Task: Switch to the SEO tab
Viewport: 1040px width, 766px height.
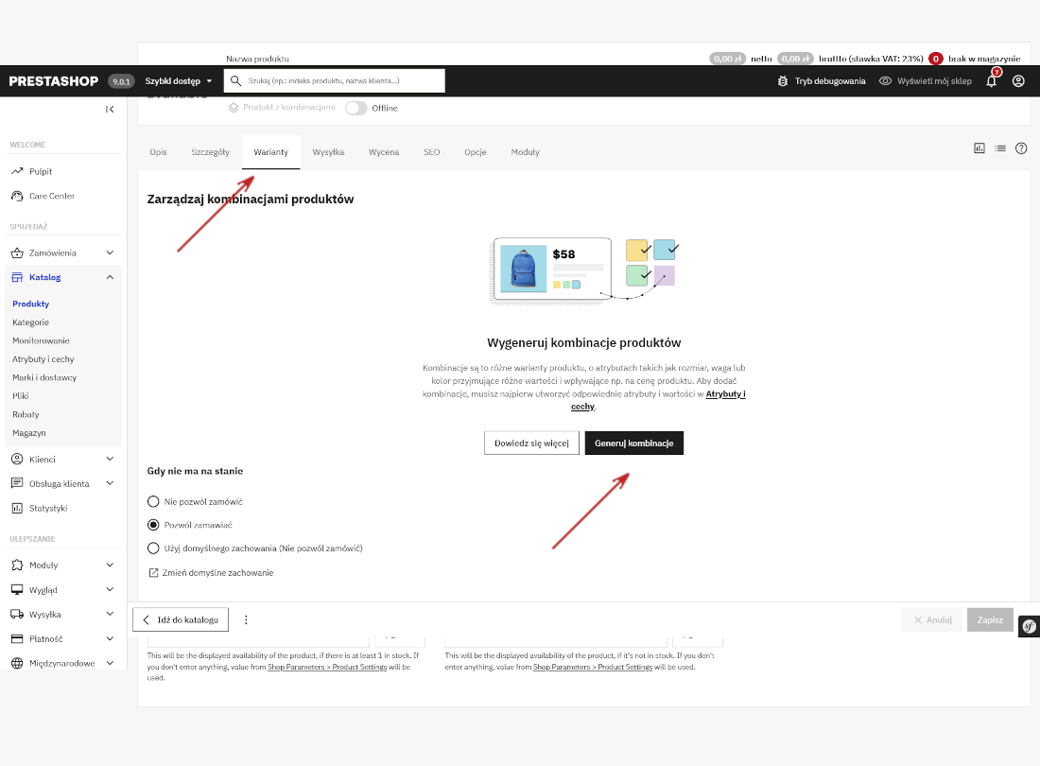Action: [431, 152]
